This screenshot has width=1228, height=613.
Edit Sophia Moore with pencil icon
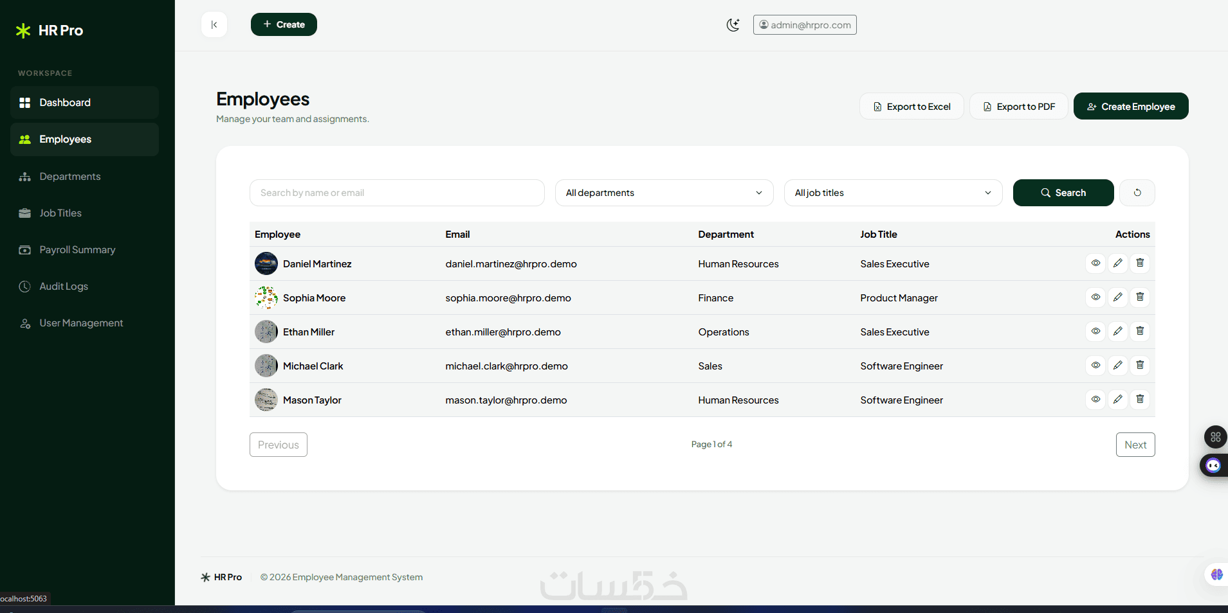coord(1118,297)
